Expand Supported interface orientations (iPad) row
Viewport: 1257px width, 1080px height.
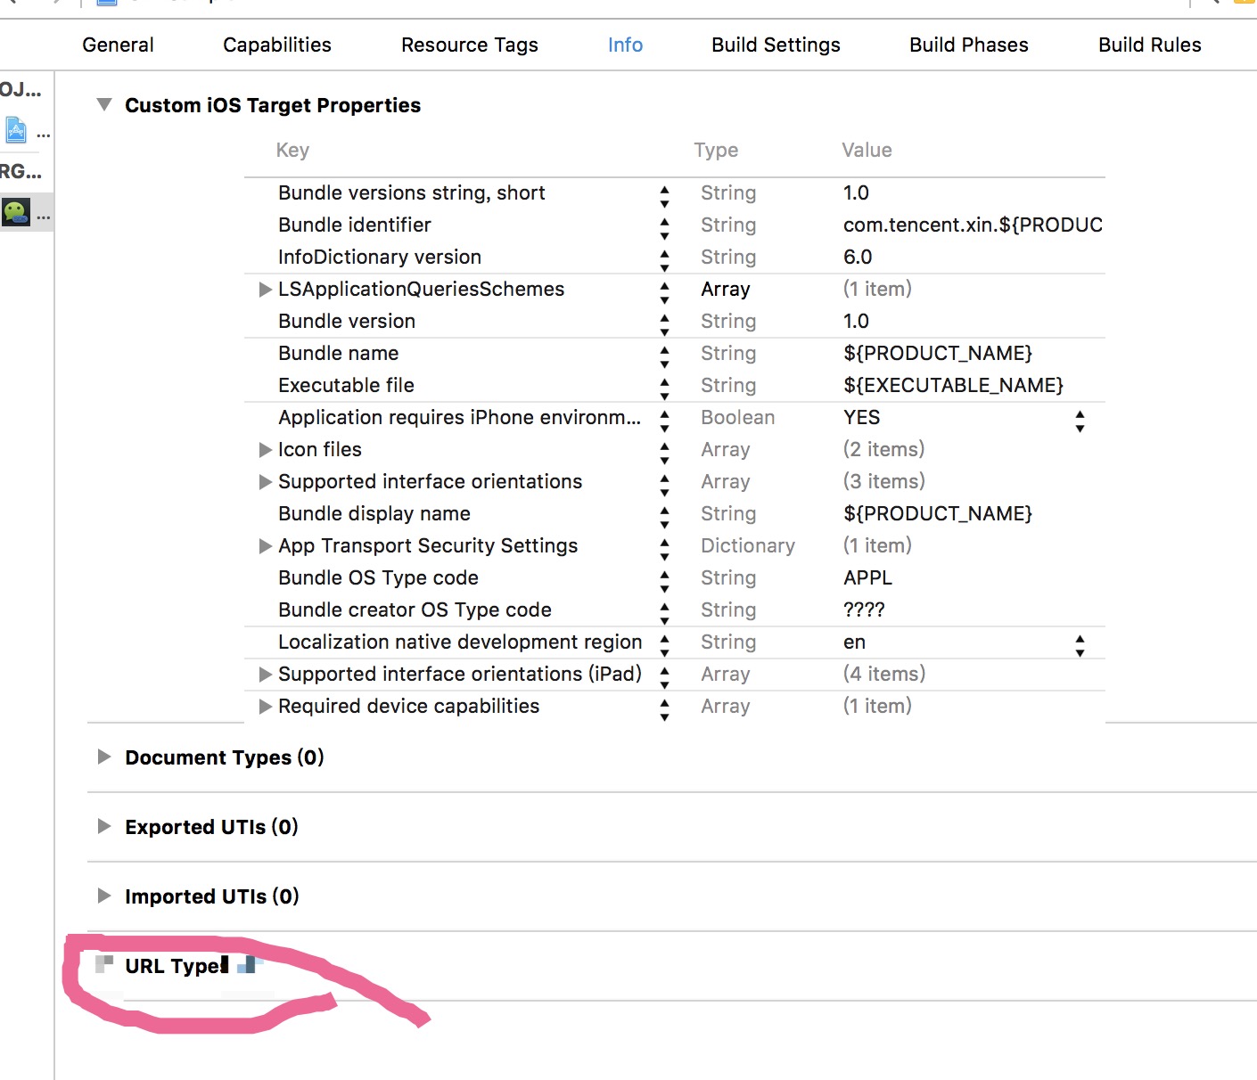click(265, 675)
